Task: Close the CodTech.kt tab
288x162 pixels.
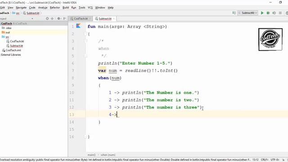Action: coord(90,19)
